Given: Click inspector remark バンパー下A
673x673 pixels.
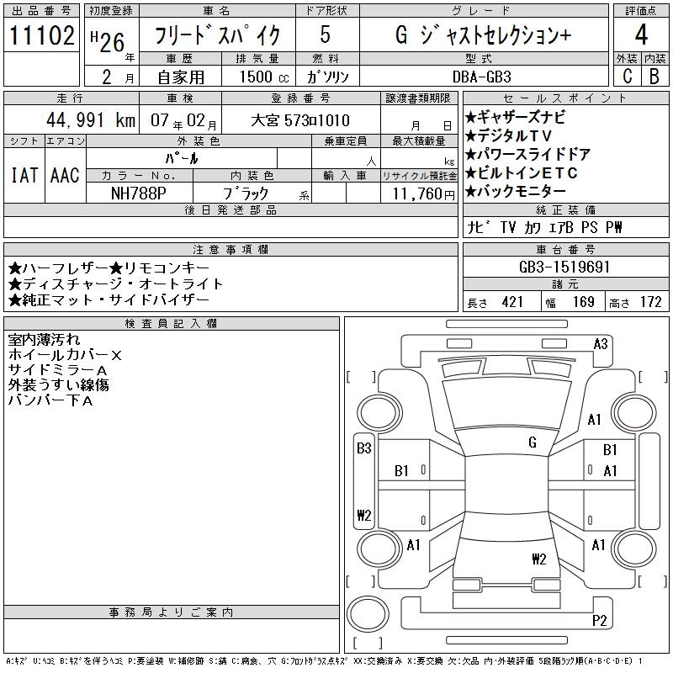Looking at the screenshot, I should [50, 400].
